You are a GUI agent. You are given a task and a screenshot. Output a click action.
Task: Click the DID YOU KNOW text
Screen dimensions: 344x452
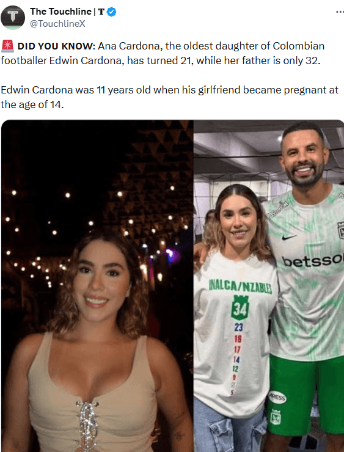[x=56, y=46]
